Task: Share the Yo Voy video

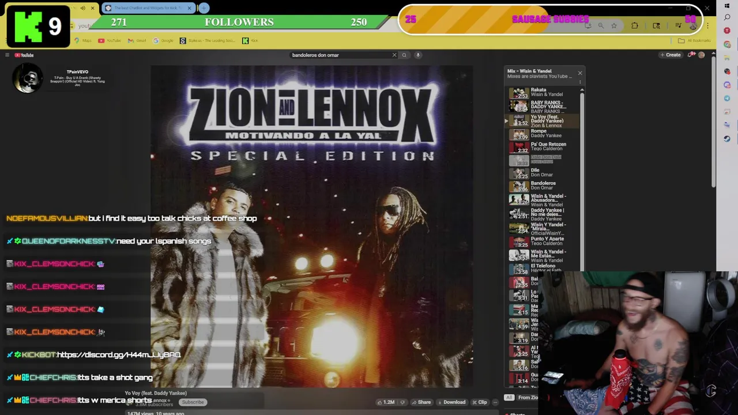Action: (421, 402)
